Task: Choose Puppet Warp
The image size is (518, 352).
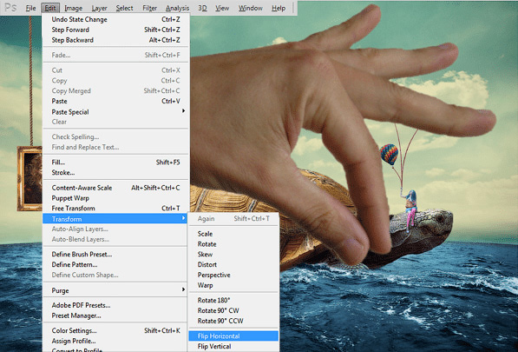Action: [x=115, y=198]
